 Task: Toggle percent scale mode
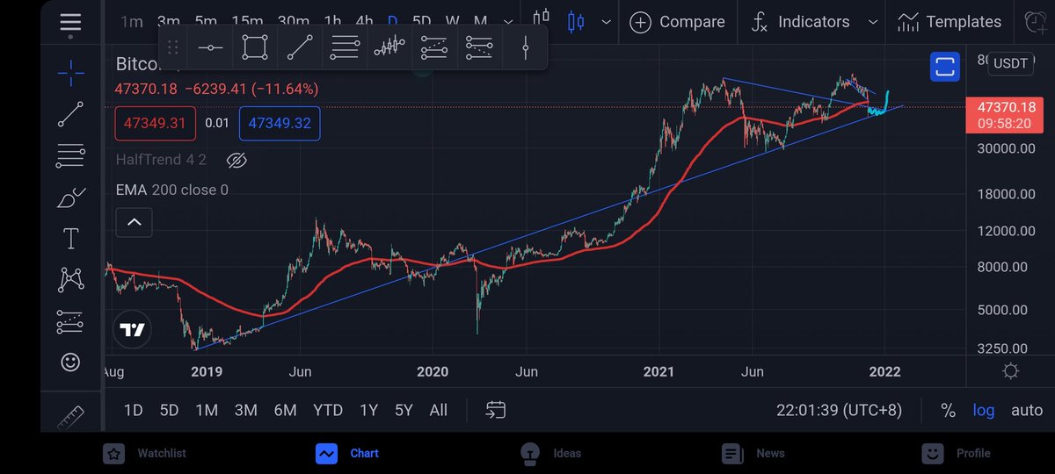click(x=948, y=410)
